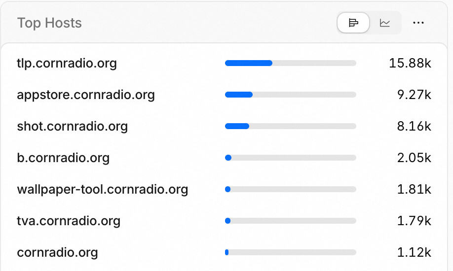Click the 1.12k count for cornradio.org

pyautogui.click(x=414, y=252)
